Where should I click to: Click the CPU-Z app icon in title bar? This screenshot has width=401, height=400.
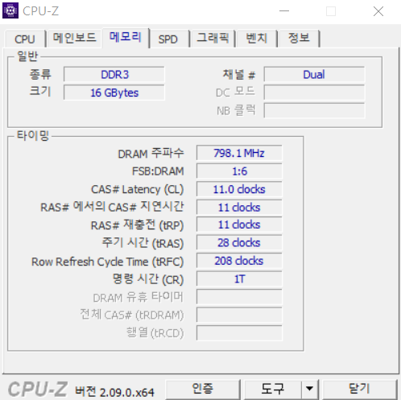point(10,10)
